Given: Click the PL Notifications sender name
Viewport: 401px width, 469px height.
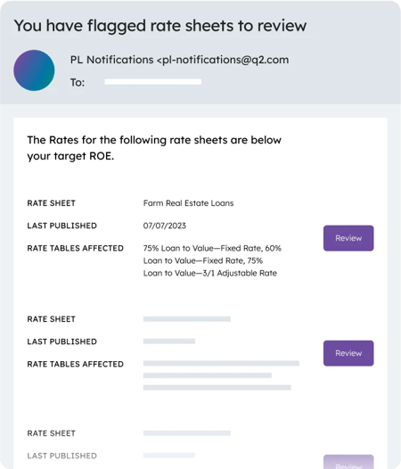Looking at the screenshot, I should point(112,60).
